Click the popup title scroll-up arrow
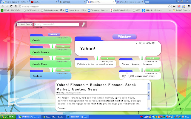 [149, 84]
